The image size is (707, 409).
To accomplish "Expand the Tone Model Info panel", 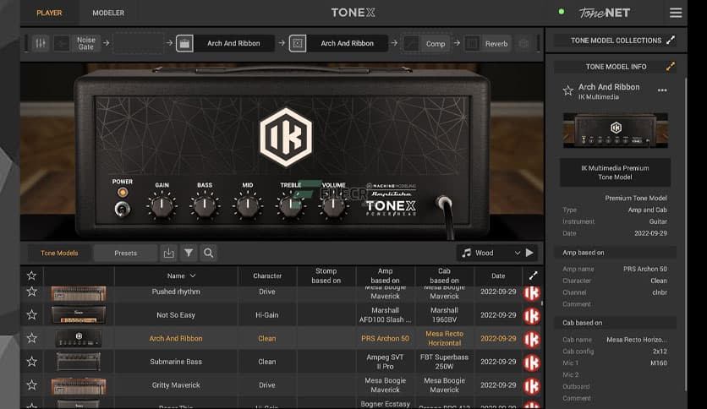I will (671, 67).
